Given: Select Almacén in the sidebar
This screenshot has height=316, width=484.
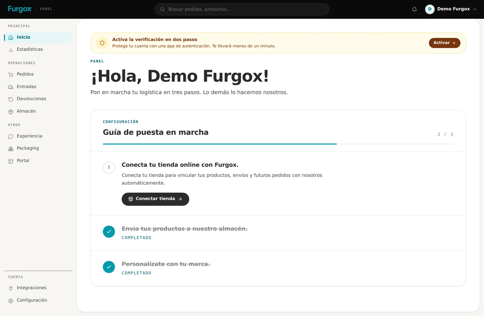Looking at the screenshot, I should pyautogui.click(x=38, y=111).
